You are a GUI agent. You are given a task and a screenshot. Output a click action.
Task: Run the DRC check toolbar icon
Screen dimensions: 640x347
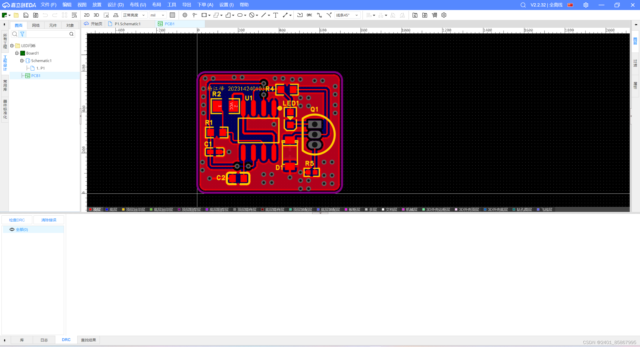[309, 15]
